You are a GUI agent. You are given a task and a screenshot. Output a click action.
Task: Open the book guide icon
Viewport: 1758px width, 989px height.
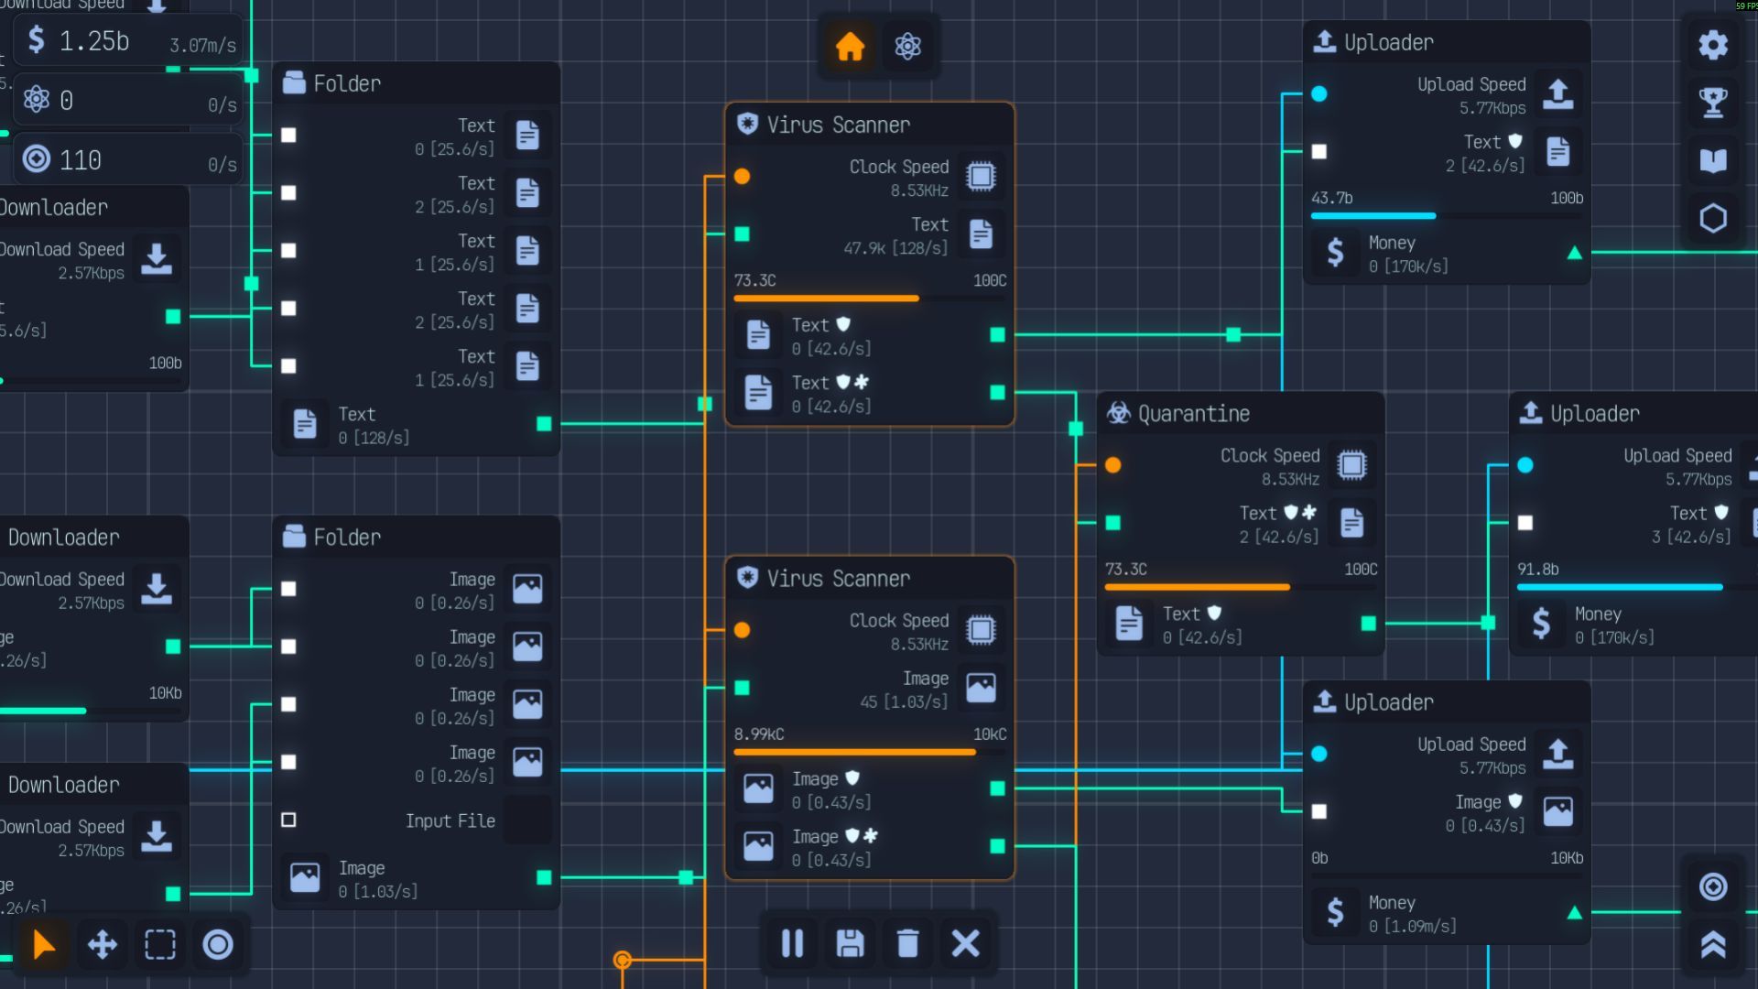1712,160
